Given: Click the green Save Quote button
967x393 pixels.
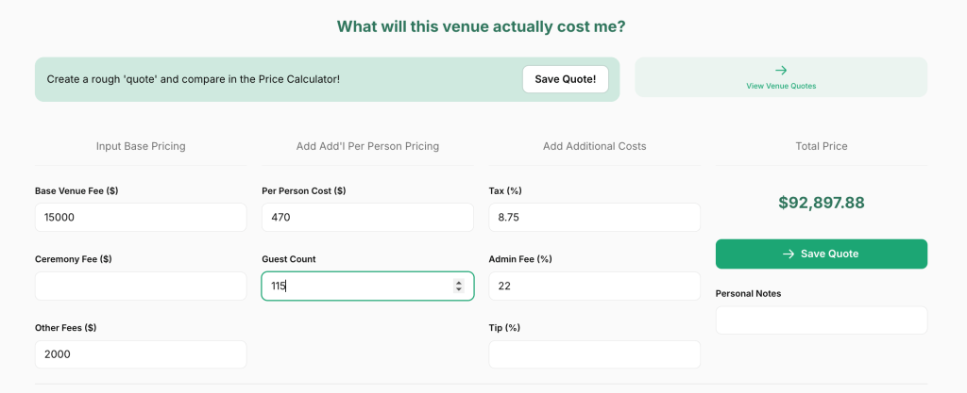Looking at the screenshot, I should pos(821,254).
